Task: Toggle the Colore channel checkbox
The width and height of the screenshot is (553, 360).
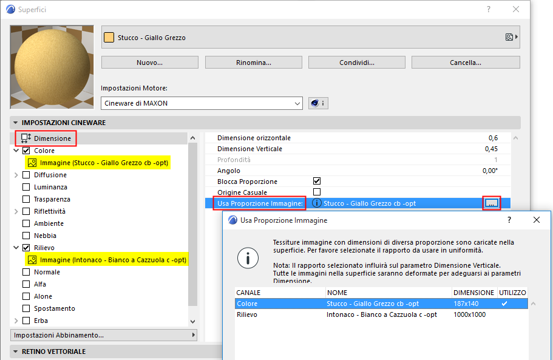Action: point(26,151)
